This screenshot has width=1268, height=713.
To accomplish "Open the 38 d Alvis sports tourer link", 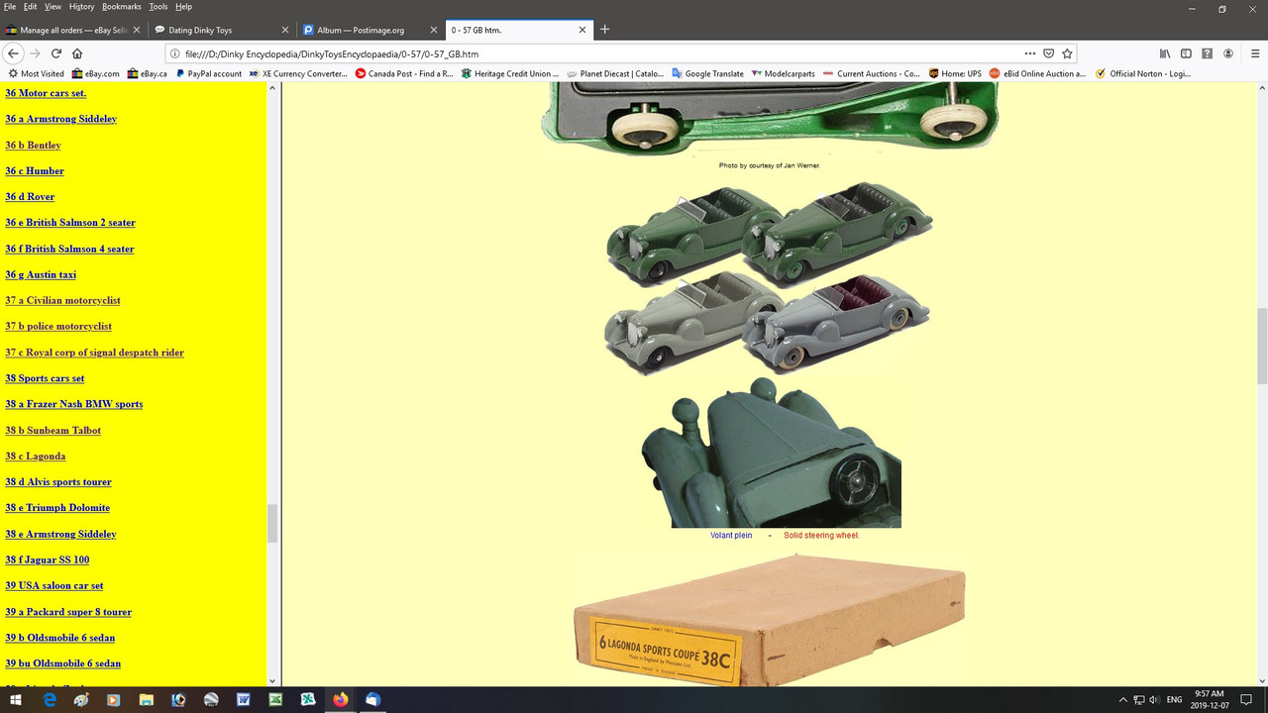I will coord(58,481).
